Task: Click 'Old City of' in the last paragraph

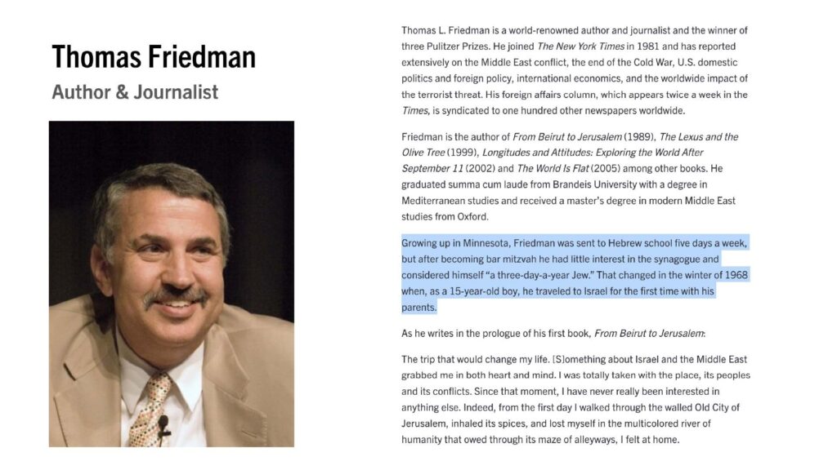Action: coord(717,407)
